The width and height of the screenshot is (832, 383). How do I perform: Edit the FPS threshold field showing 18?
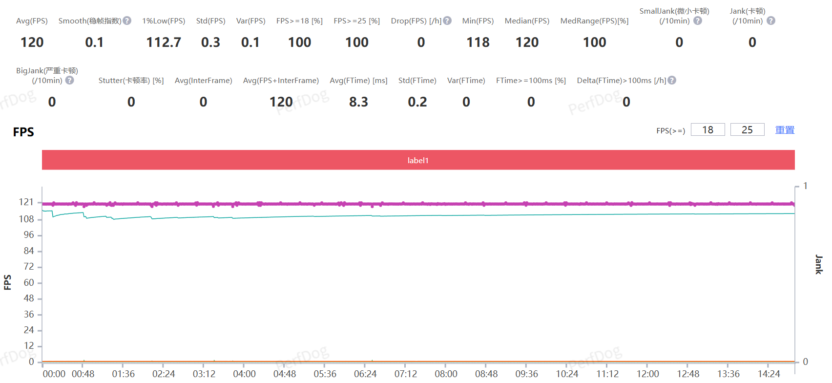point(708,129)
